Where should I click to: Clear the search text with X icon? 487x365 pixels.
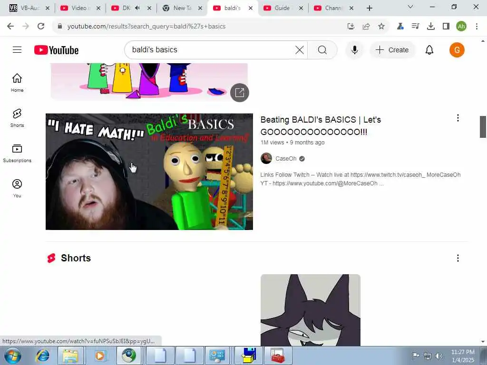(x=300, y=49)
